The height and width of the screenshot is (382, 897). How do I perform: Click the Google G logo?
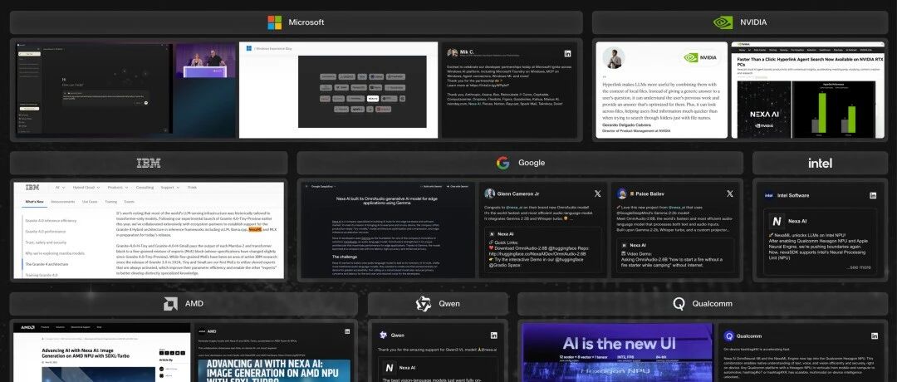[x=502, y=163]
